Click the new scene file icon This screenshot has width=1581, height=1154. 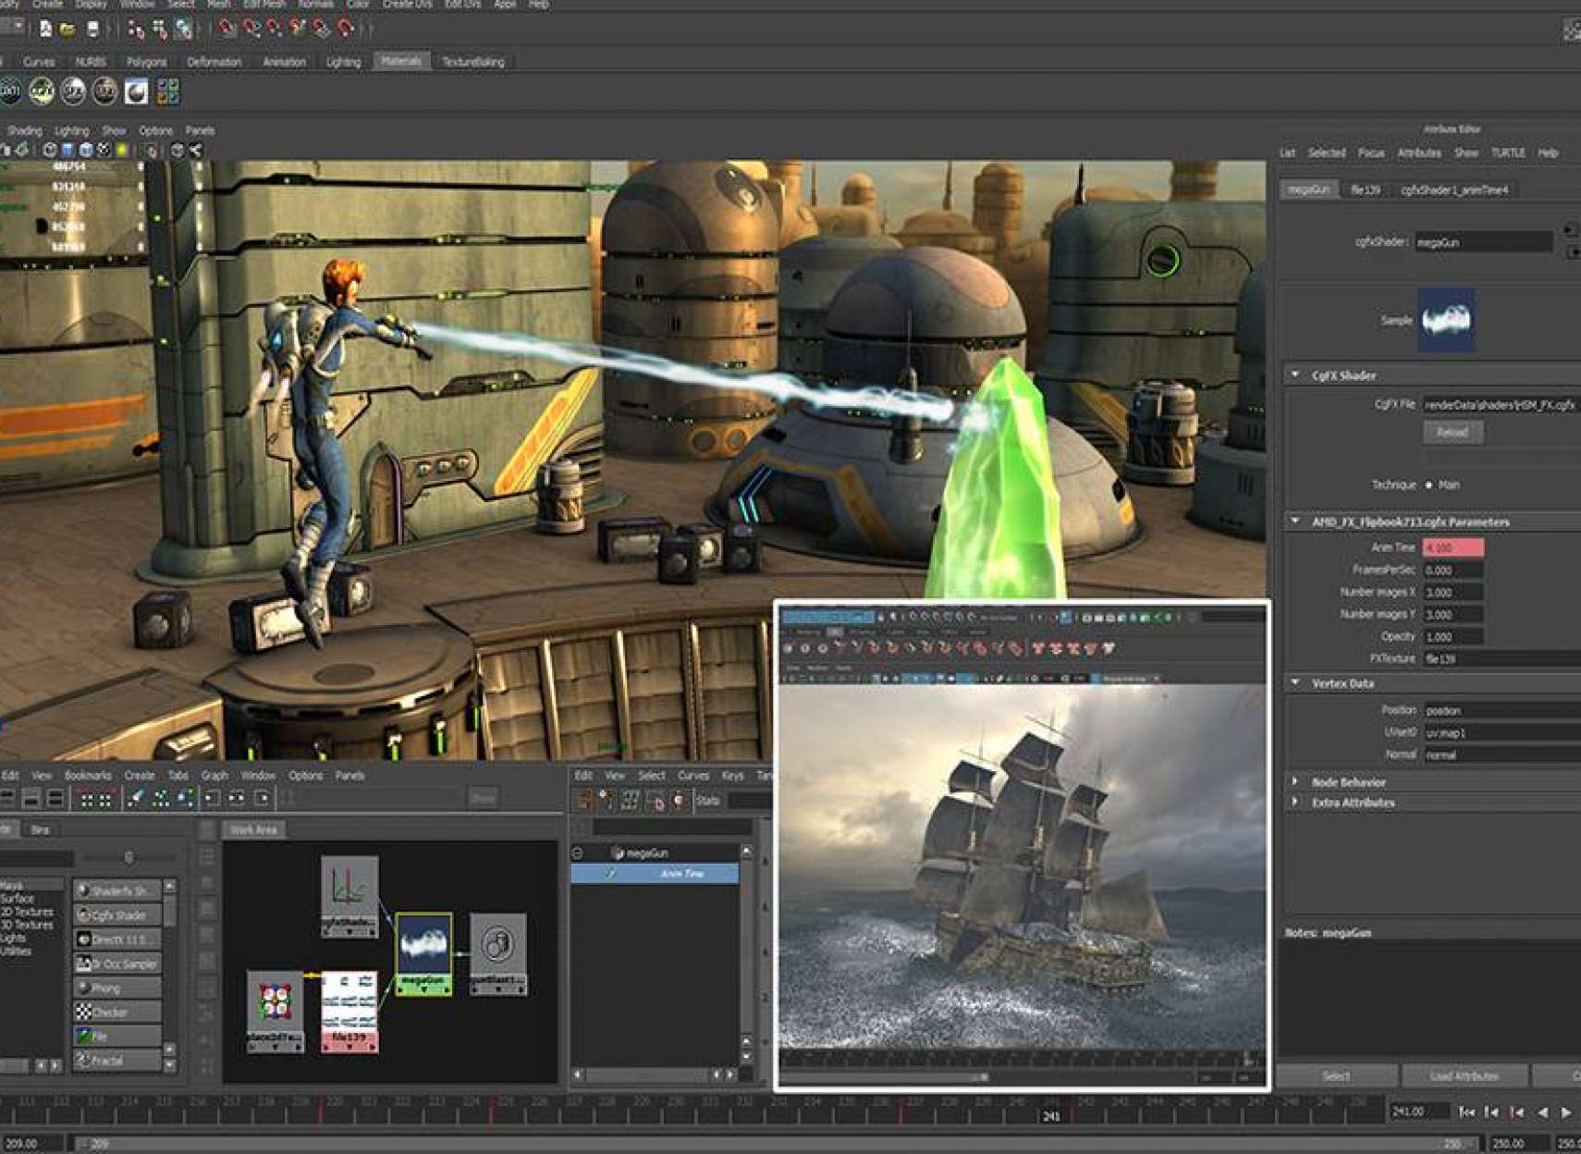(x=44, y=30)
